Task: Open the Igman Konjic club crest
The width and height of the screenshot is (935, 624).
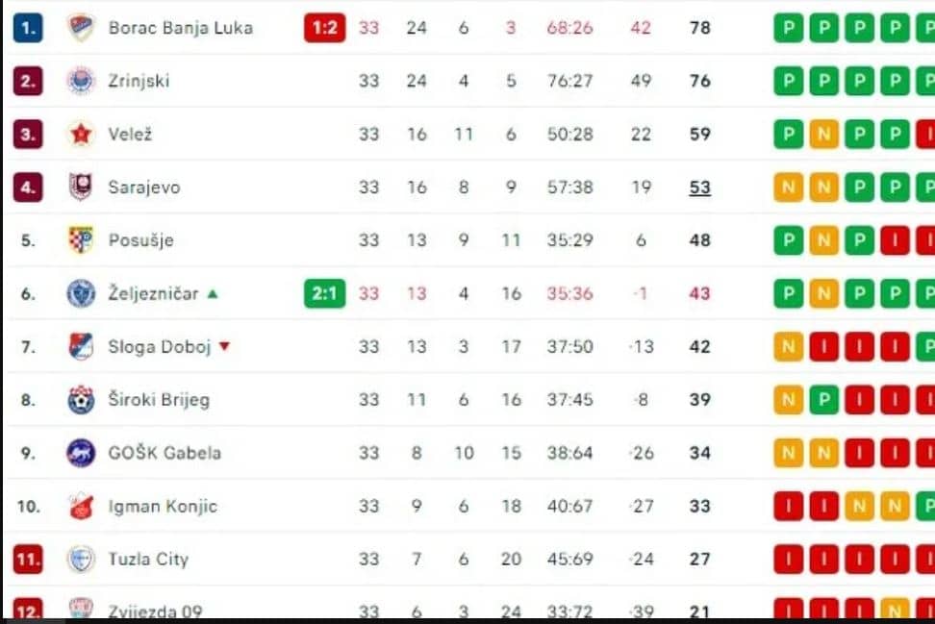Action: [81, 506]
